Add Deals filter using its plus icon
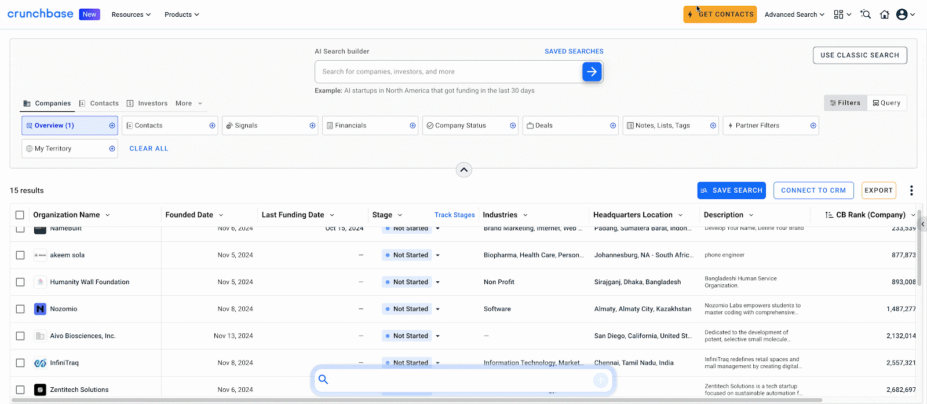This screenshot has width=927, height=404. (x=613, y=126)
